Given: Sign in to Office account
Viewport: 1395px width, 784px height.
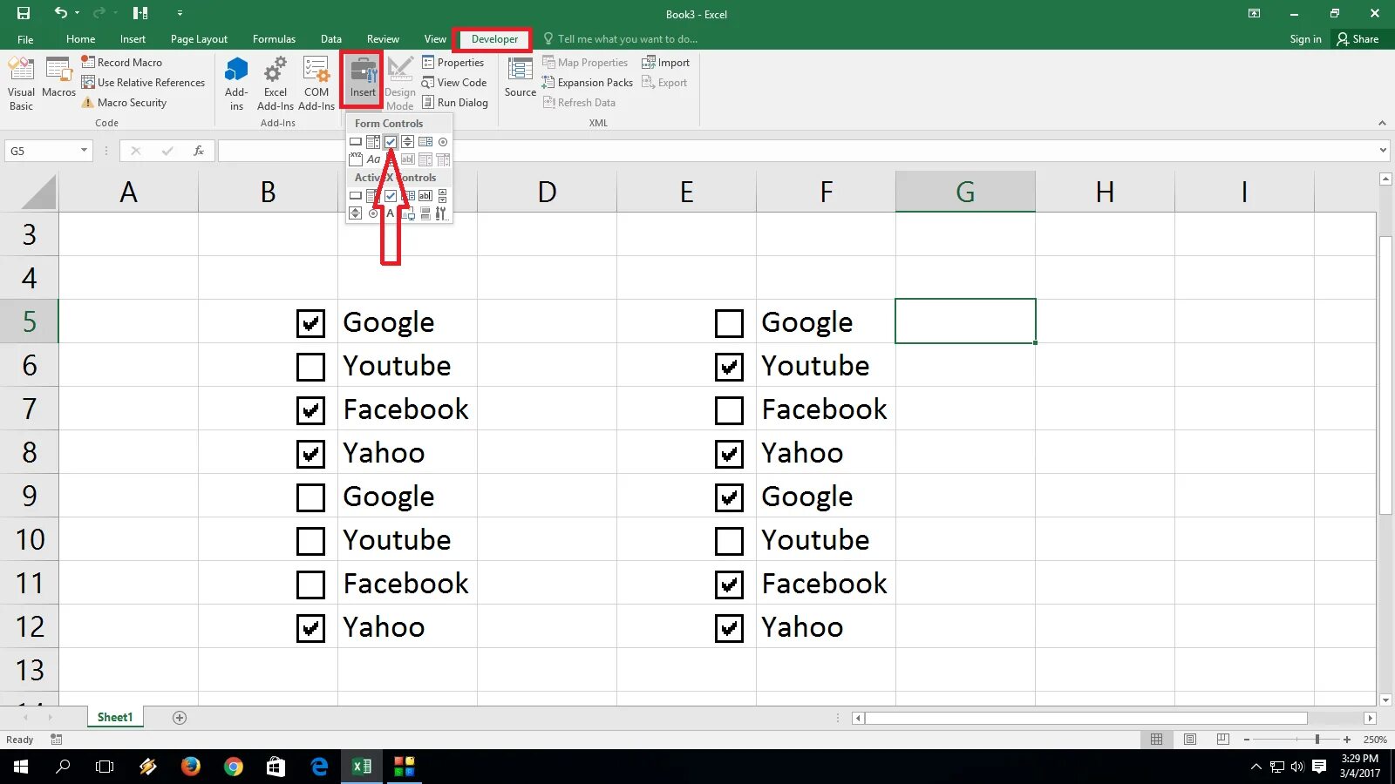Looking at the screenshot, I should click(1305, 39).
